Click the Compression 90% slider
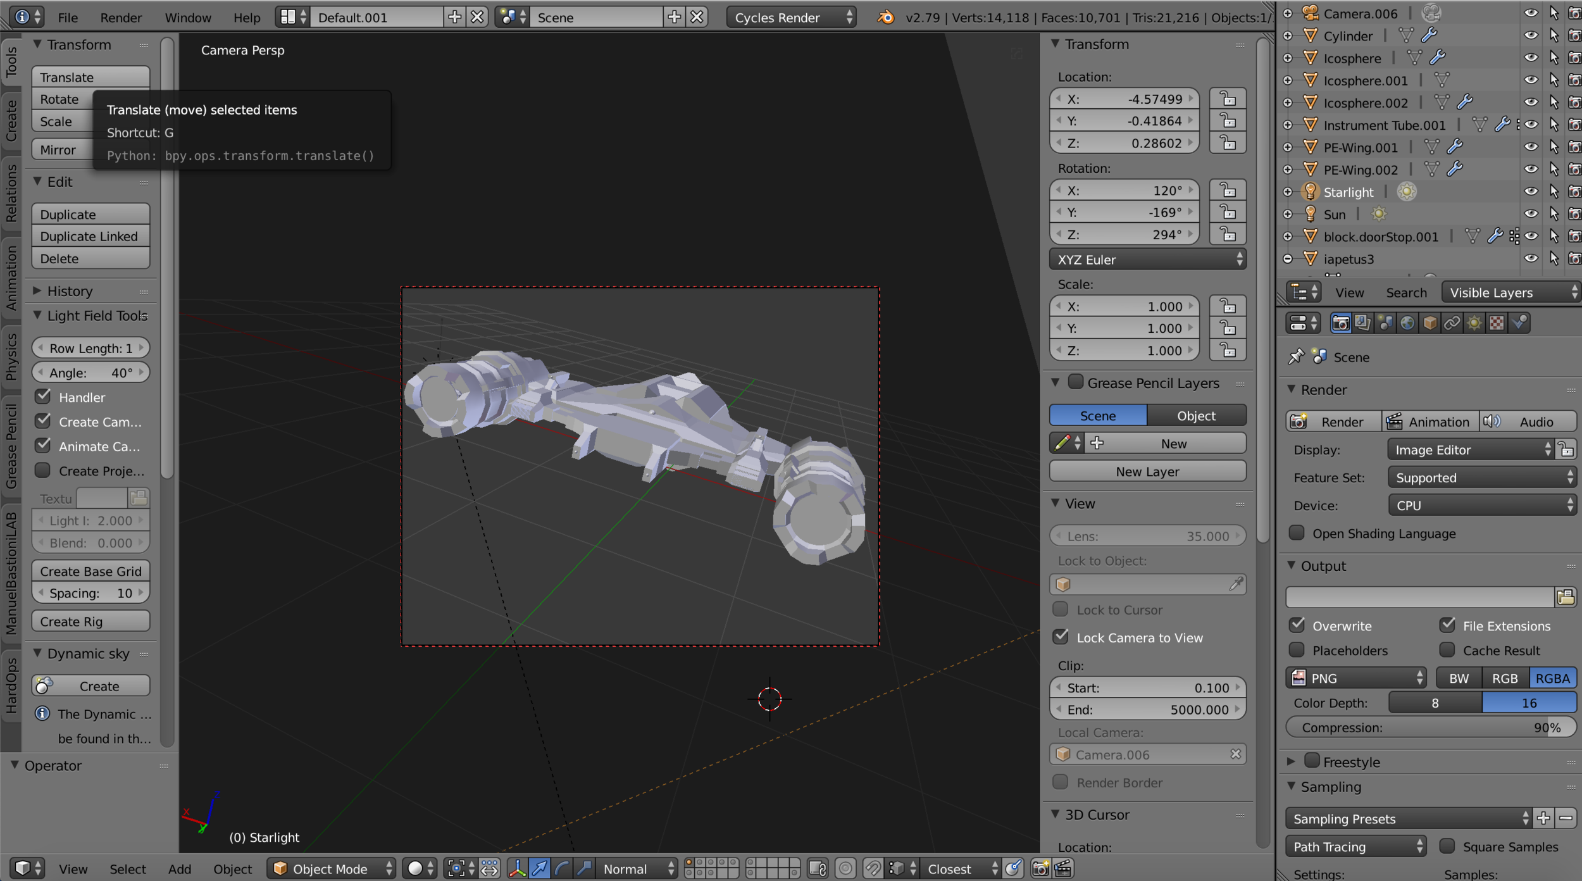 click(x=1431, y=727)
